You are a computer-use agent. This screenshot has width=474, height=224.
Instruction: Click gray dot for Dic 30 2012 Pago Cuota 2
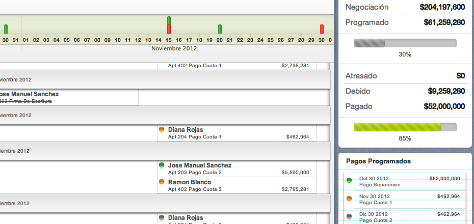pyautogui.click(x=349, y=216)
